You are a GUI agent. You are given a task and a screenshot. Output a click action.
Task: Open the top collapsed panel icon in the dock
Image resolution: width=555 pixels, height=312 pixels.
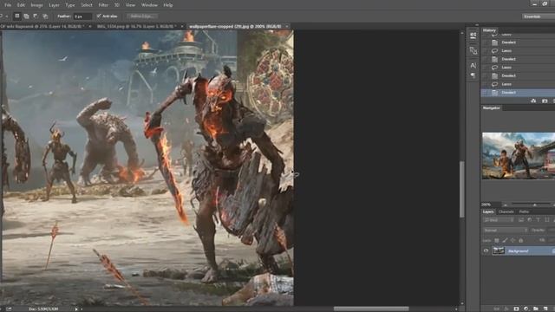(x=473, y=36)
